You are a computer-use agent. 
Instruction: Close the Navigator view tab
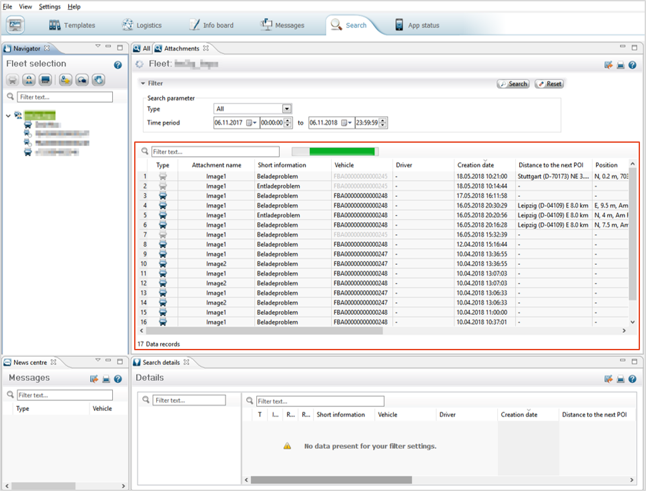click(47, 48)
